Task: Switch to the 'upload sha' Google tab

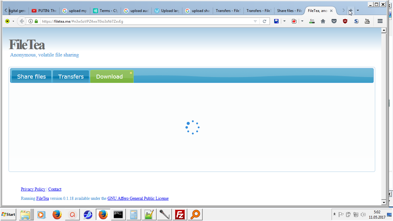Action: 198,11
